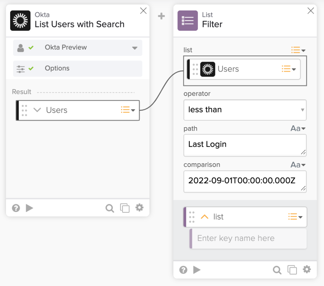The width and height of the screenshot is (324, 286).
Task: Open the path field type dropdown
Action: [x=298, y=128]
